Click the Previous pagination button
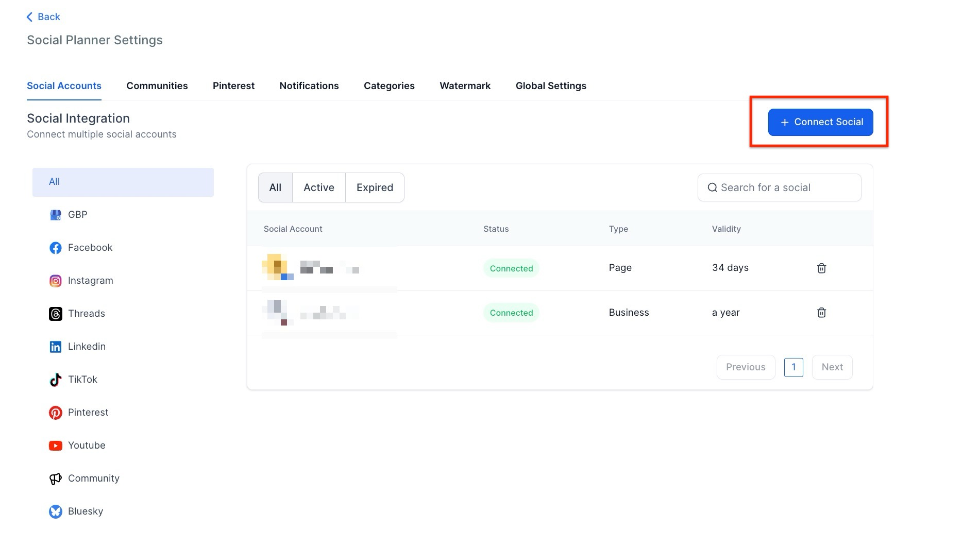Screen dimensions: 979x547 point(746,367)
